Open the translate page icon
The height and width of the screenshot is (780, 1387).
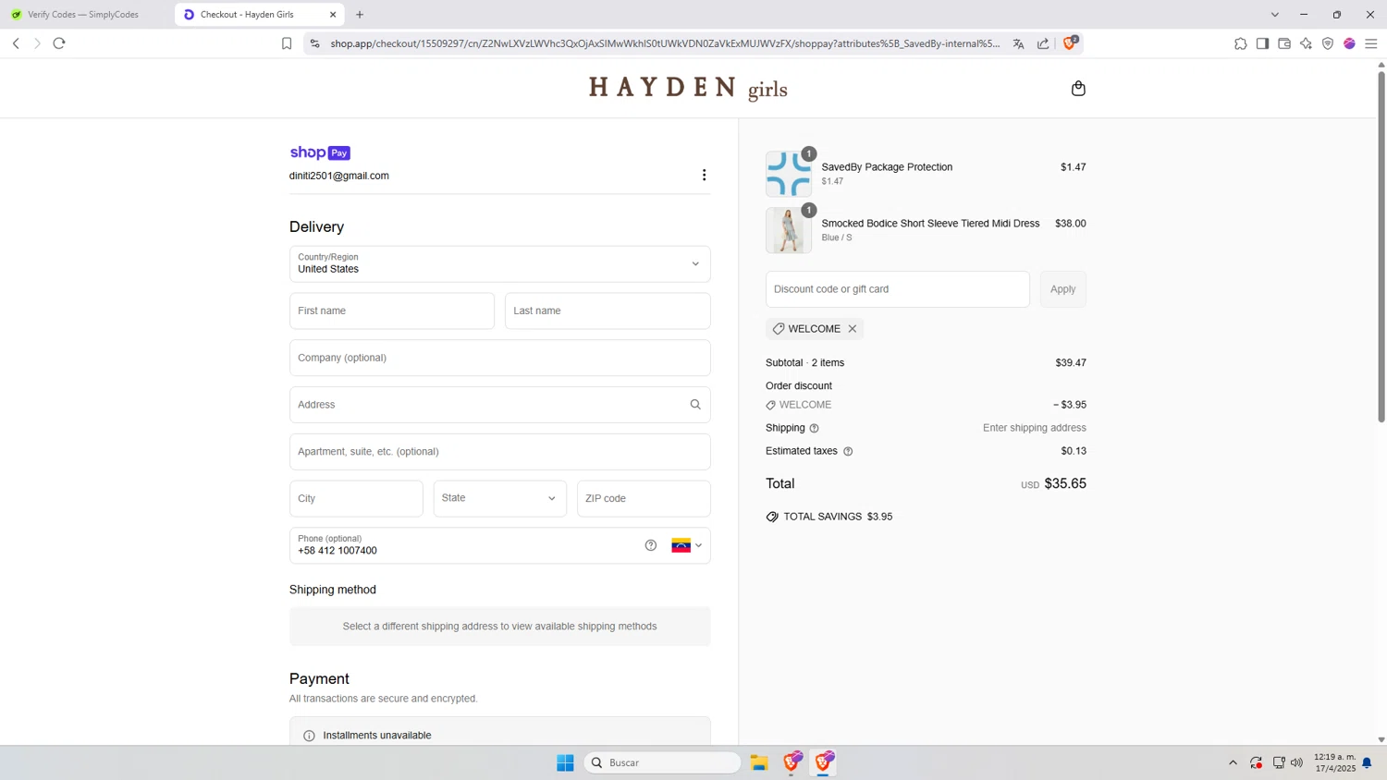point(1018,43)
